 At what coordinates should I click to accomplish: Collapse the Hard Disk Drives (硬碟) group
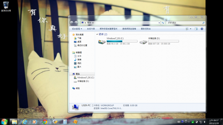[x=97, y=34]
